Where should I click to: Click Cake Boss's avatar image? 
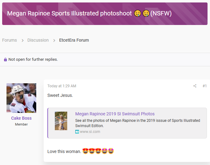(21, 98)
